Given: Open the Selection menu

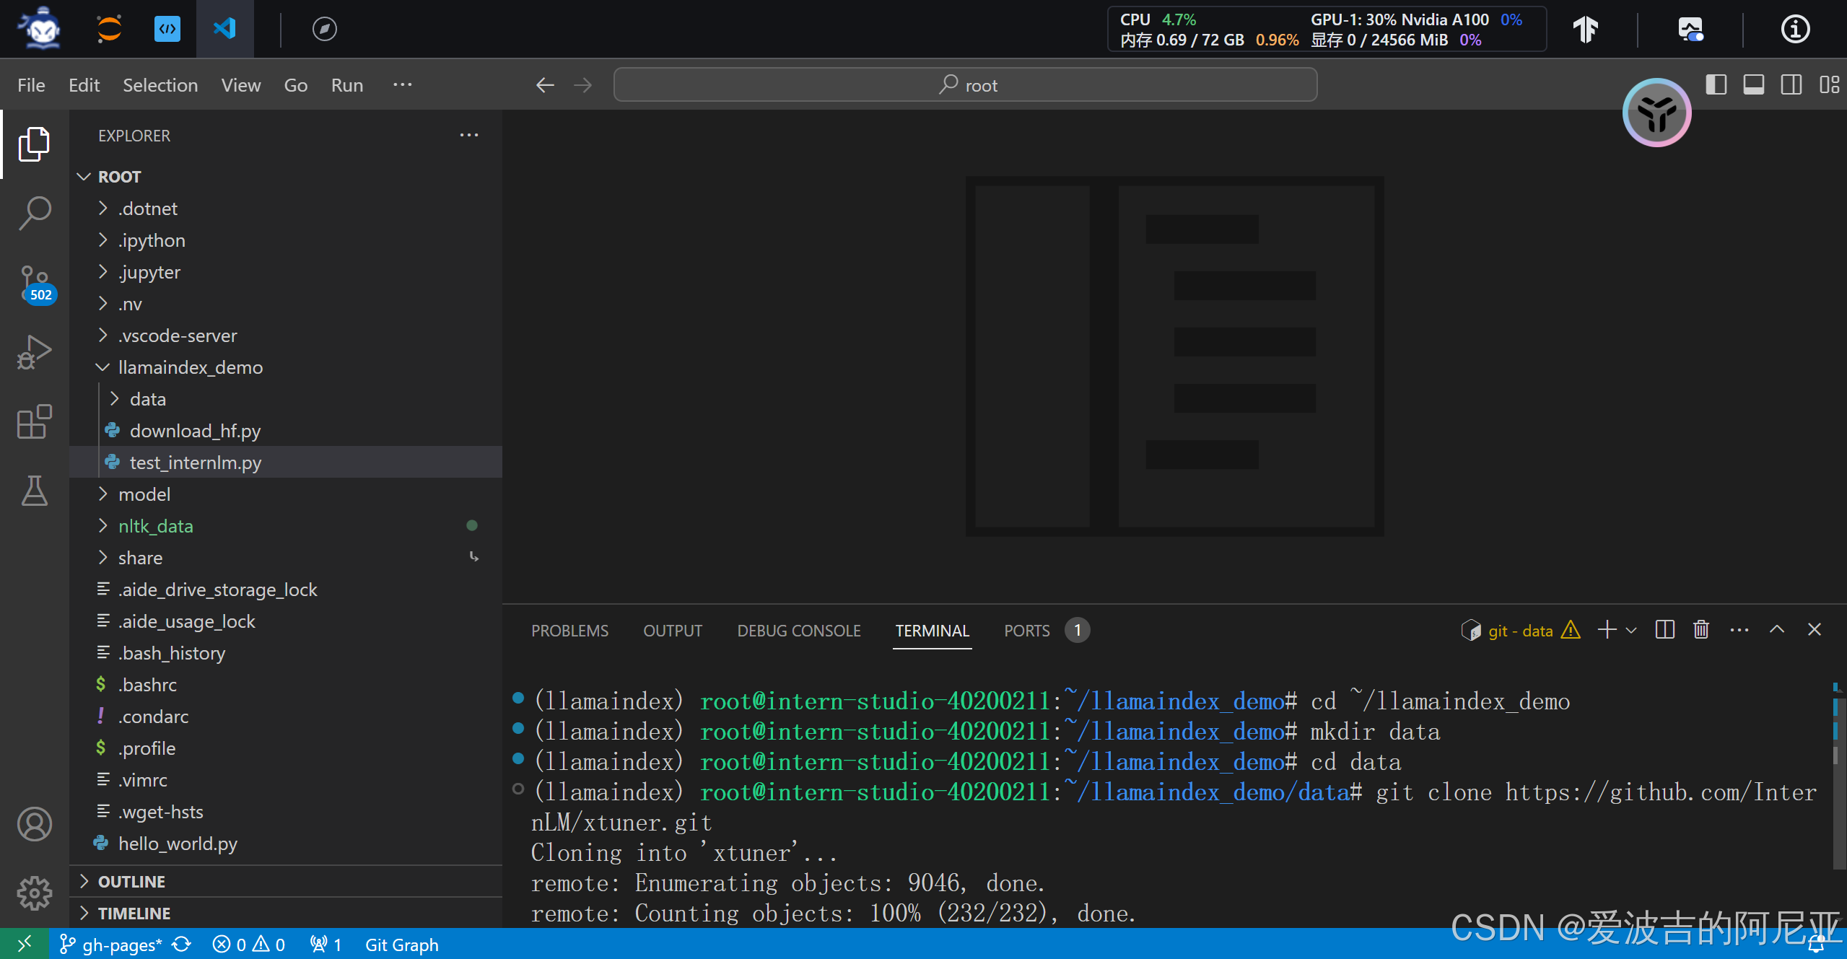Looking at the screenshot, I should click(x=160, y=85).
